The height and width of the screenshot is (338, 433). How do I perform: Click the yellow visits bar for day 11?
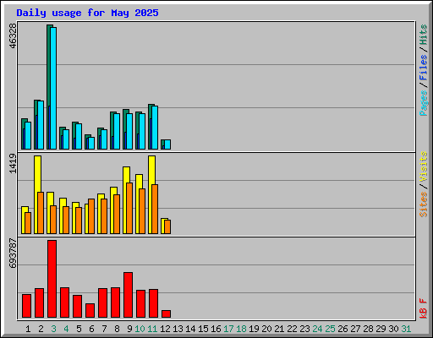(151, 194)
